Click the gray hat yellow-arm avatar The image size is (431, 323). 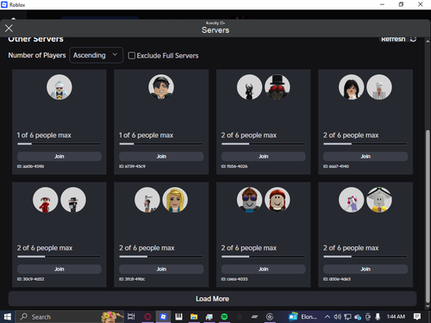coord(379,200)
